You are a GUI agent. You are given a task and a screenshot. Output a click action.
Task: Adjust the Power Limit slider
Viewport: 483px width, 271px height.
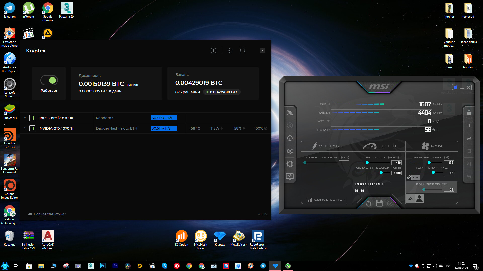pos(429,163)
